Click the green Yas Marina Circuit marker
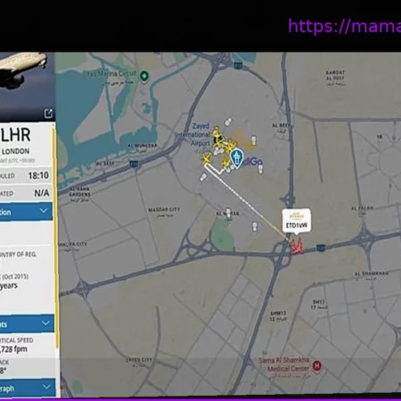The height and width of the screenshot is (401, 401). [144, 77]
